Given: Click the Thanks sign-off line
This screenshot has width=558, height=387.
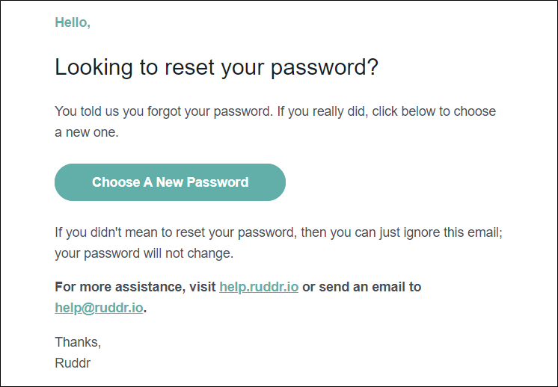Looking at the screenshot, I should pos(77,342).
